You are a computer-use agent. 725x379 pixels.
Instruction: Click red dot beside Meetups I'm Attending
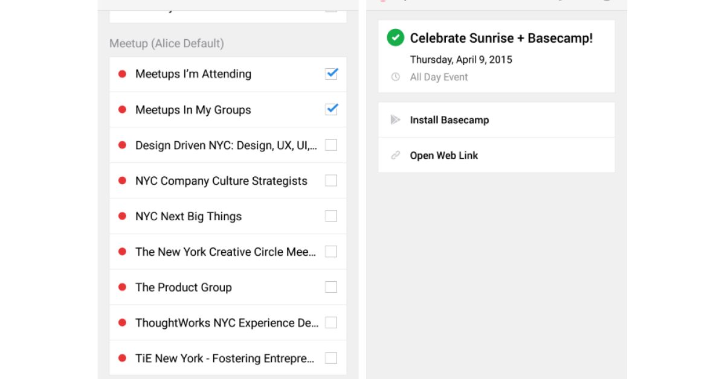pyautogui.click(x=122, y=74)
